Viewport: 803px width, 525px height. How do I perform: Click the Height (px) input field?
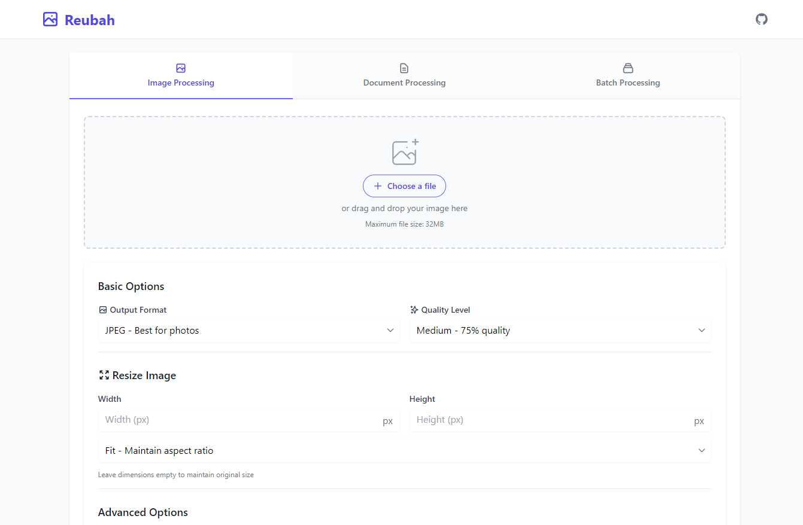[x=560, y=420]
